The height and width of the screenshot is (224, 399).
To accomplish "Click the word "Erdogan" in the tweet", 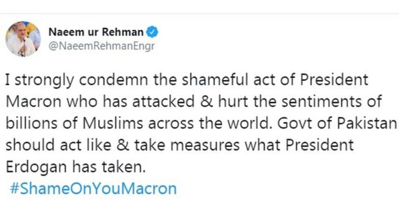I will point(36,167).
